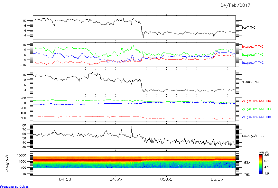Click the 80 temperature axis tick label
The image size is (278, 188).
(x=24, y=125)
